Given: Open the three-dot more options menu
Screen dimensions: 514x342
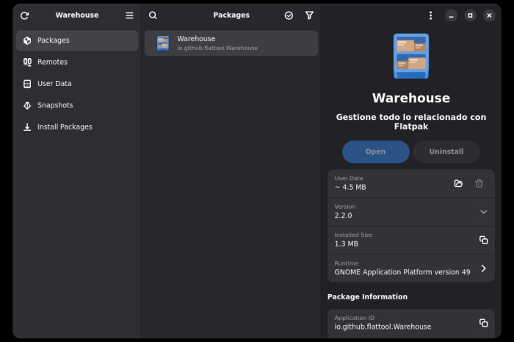Looking at the screenshot, I should 431,15.
